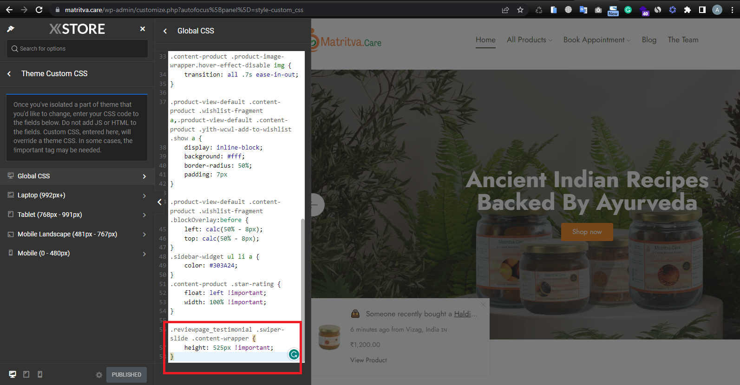This screenshot has height=385, width=740.
Task: Click the Shop now button
Action: click(587, 232)
